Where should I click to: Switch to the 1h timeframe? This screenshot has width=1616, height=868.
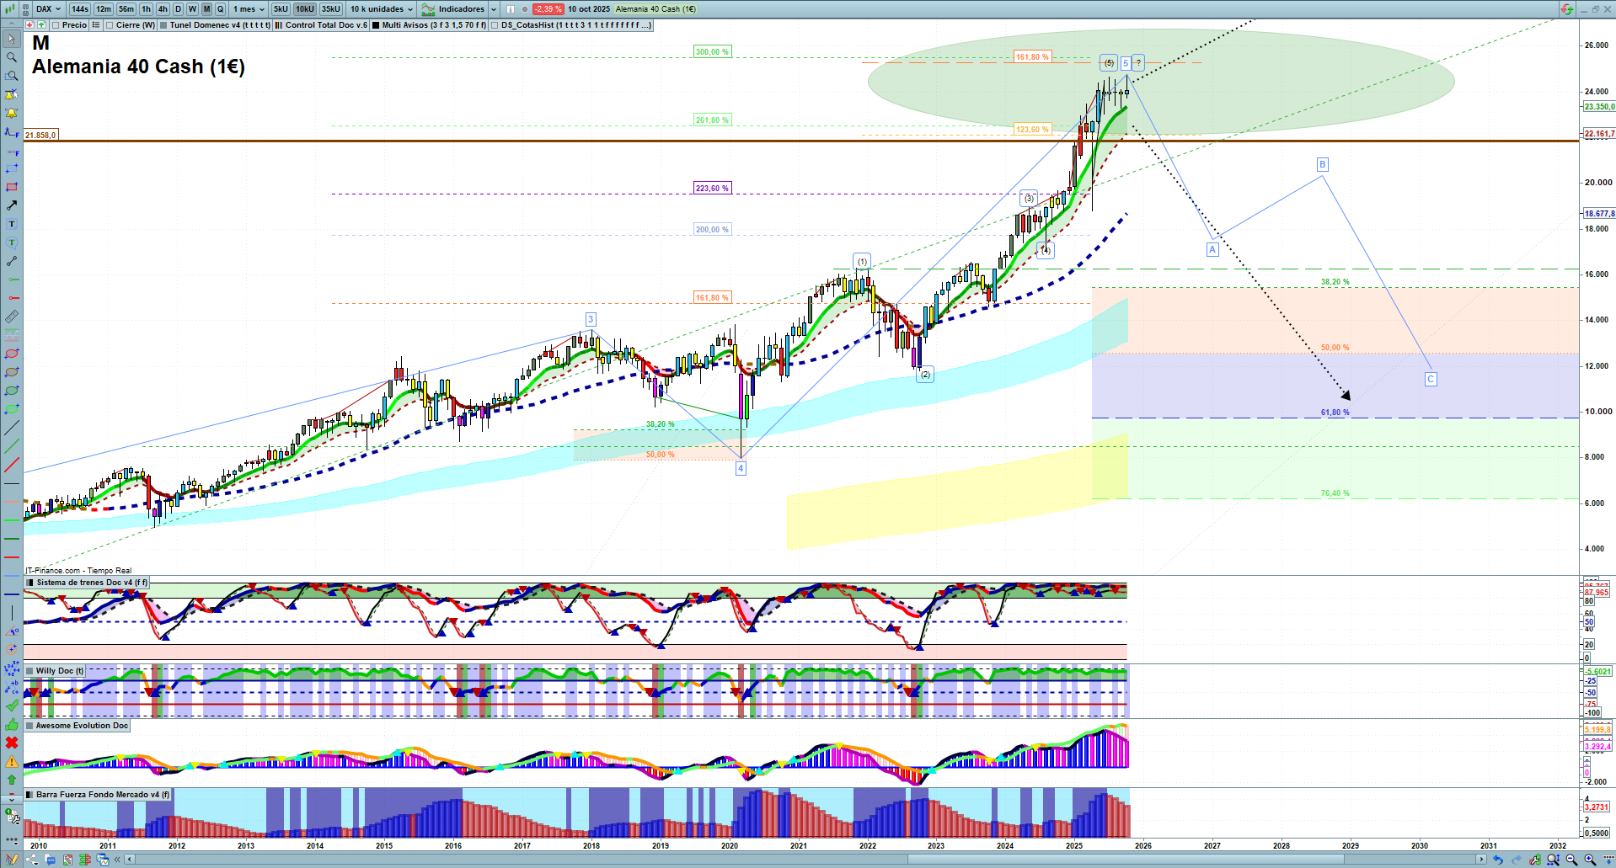tap(147, 9)
